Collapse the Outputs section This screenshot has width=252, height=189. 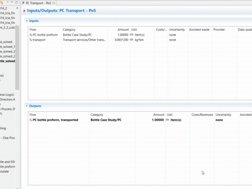coord(27,106)
